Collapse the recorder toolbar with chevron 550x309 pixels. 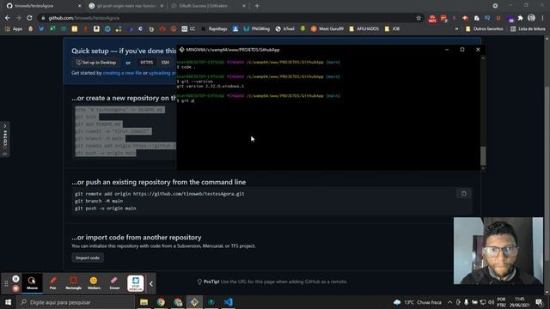pyautogui.click(x=151, y=284)
